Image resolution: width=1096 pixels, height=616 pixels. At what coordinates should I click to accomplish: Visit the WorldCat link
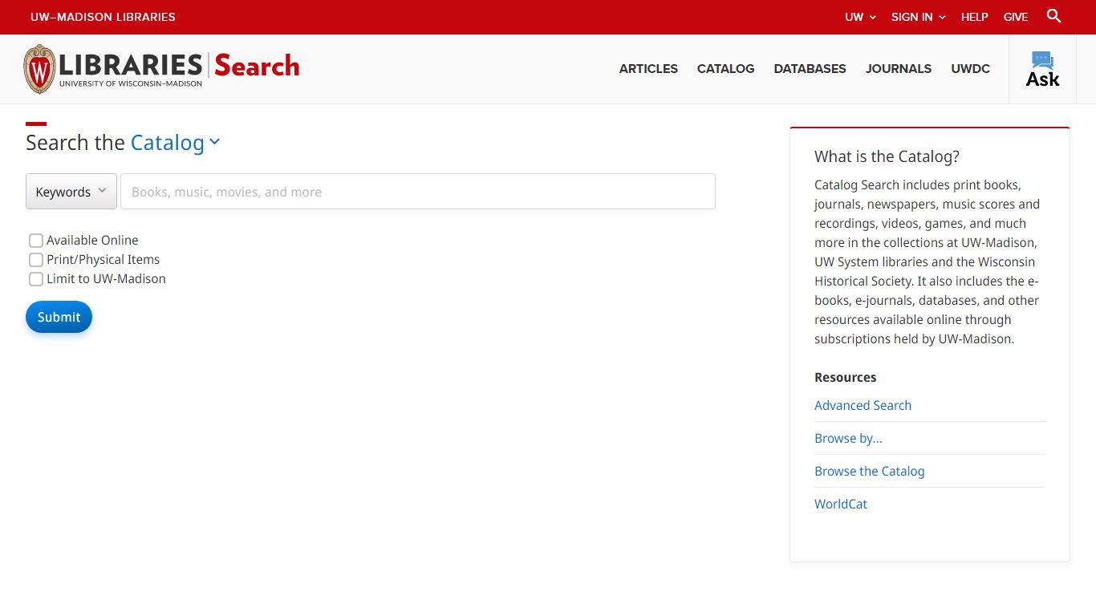pyautogui.click(x=841, y=504)
